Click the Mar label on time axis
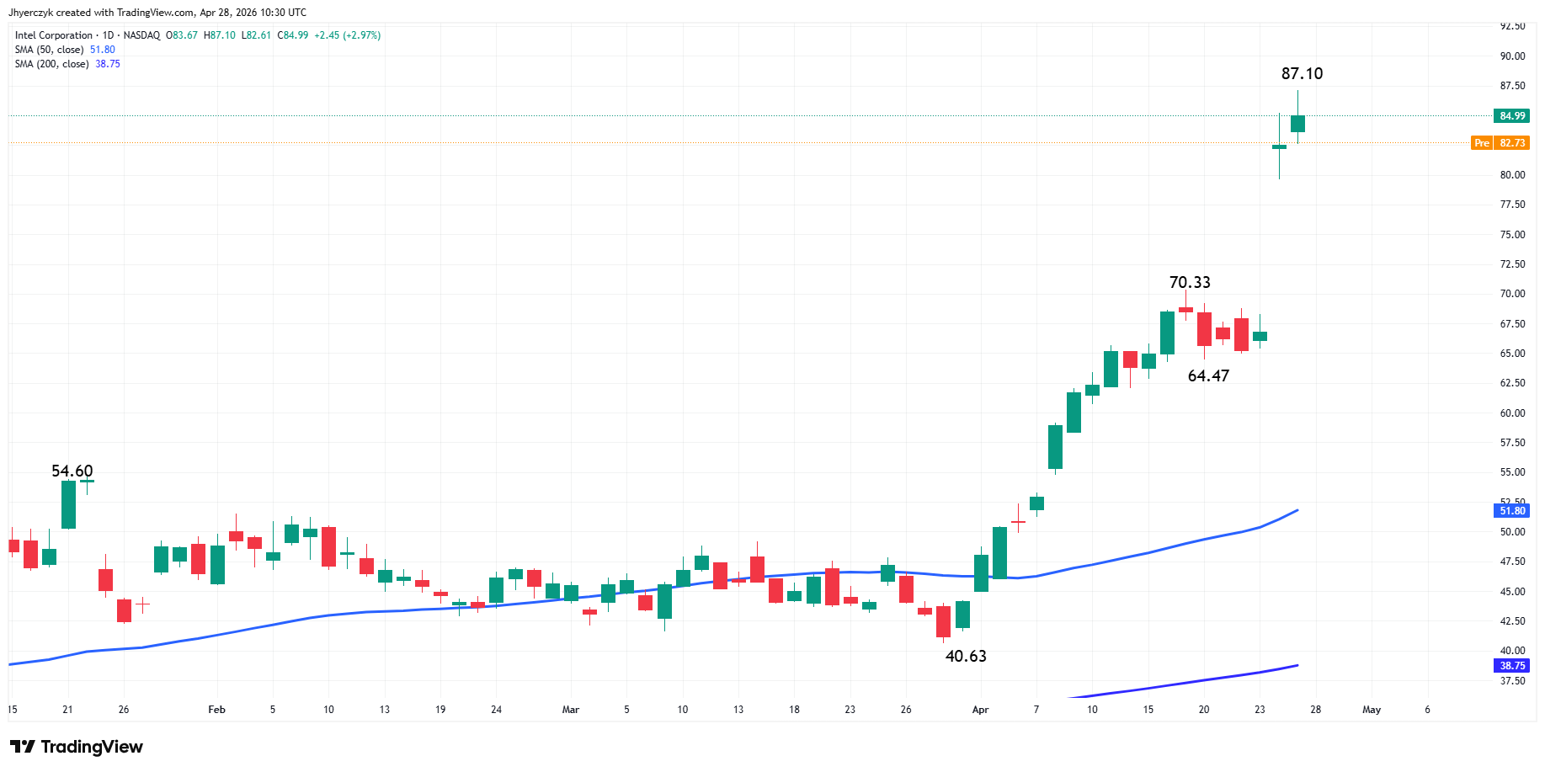The width and height of the screenshot is (1545, 772). coord(571,710)
